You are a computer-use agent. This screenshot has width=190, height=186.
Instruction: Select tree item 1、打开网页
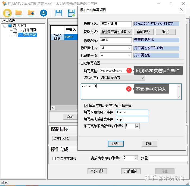pyautogui.click(x=27, y=30)
